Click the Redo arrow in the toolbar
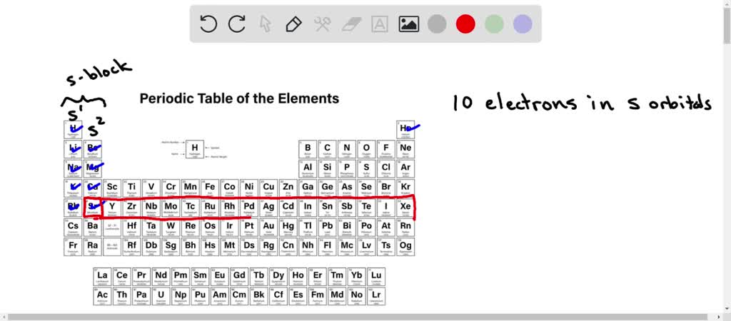 tap(237, 24)
